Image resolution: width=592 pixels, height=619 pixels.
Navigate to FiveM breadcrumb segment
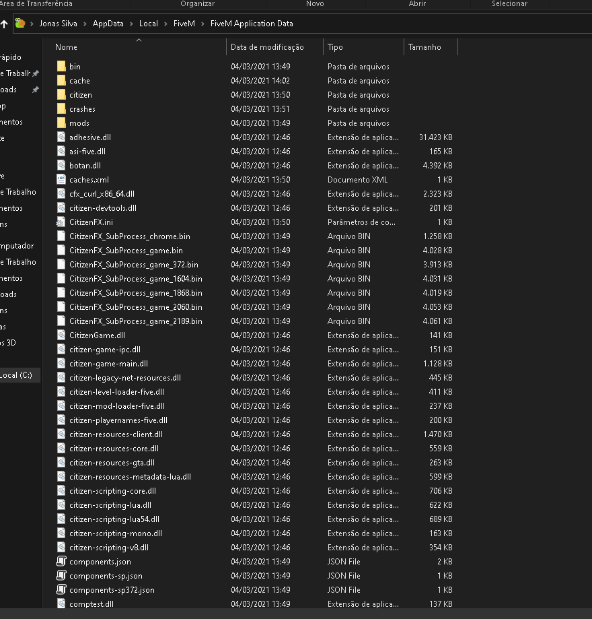click(x=184, y=24)
